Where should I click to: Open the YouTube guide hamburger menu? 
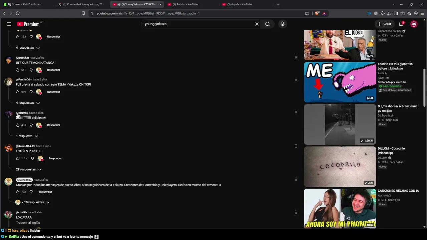click(x=9, y=24)
